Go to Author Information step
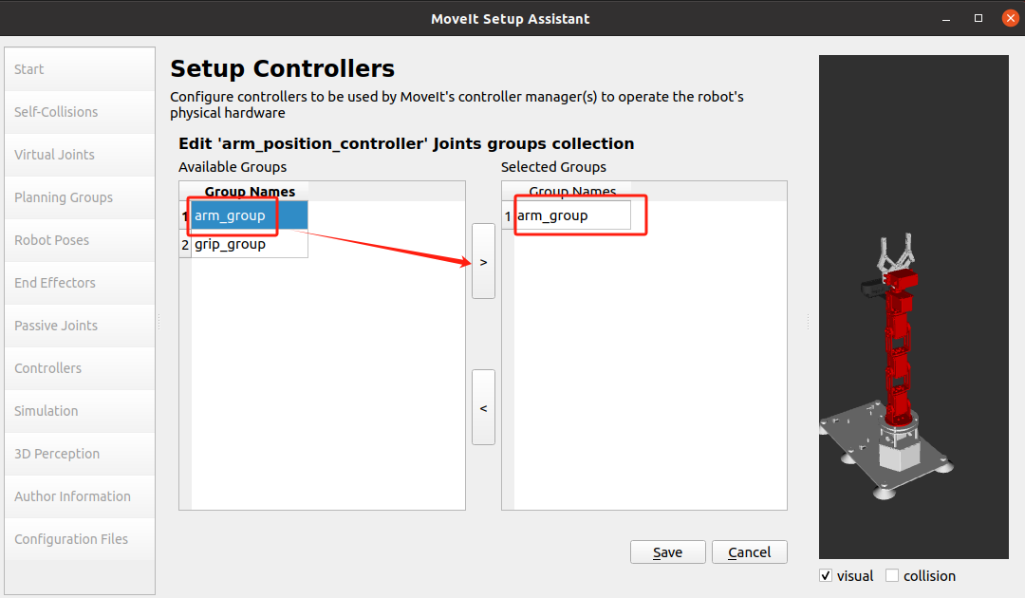The image size is (1025, 598). tap(80, 496)
